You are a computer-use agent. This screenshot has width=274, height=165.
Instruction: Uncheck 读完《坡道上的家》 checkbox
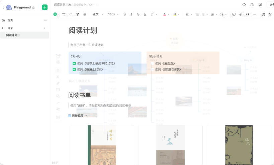74,69
